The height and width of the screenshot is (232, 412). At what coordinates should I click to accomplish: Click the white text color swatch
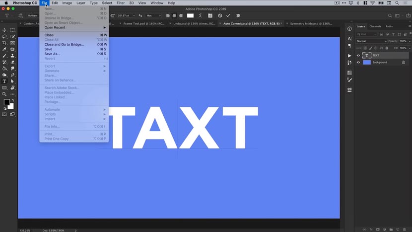tap(190, 15)
